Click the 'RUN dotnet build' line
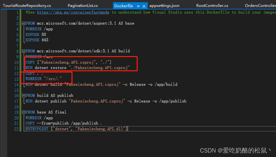The width and height of the screenshot is (276, 157). 101,84
